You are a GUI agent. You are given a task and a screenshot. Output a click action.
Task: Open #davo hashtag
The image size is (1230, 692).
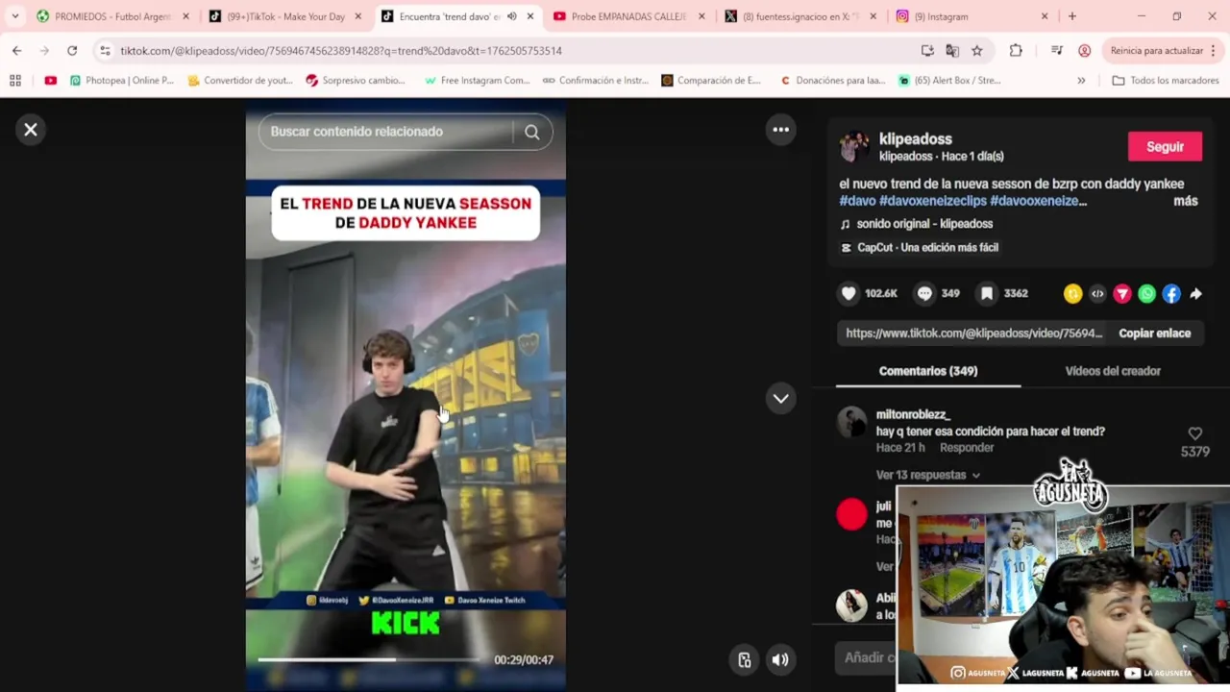pyautogui.click(x=857, y=201)
